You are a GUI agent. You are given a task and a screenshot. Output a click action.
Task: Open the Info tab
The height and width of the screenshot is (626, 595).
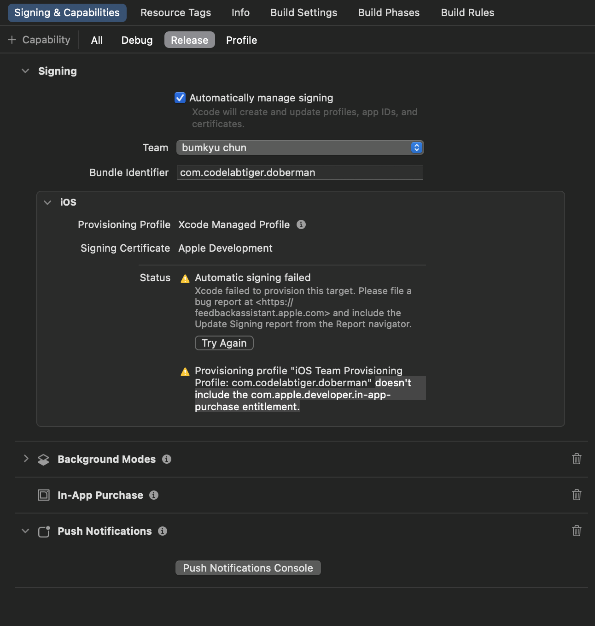pos(240,12)
